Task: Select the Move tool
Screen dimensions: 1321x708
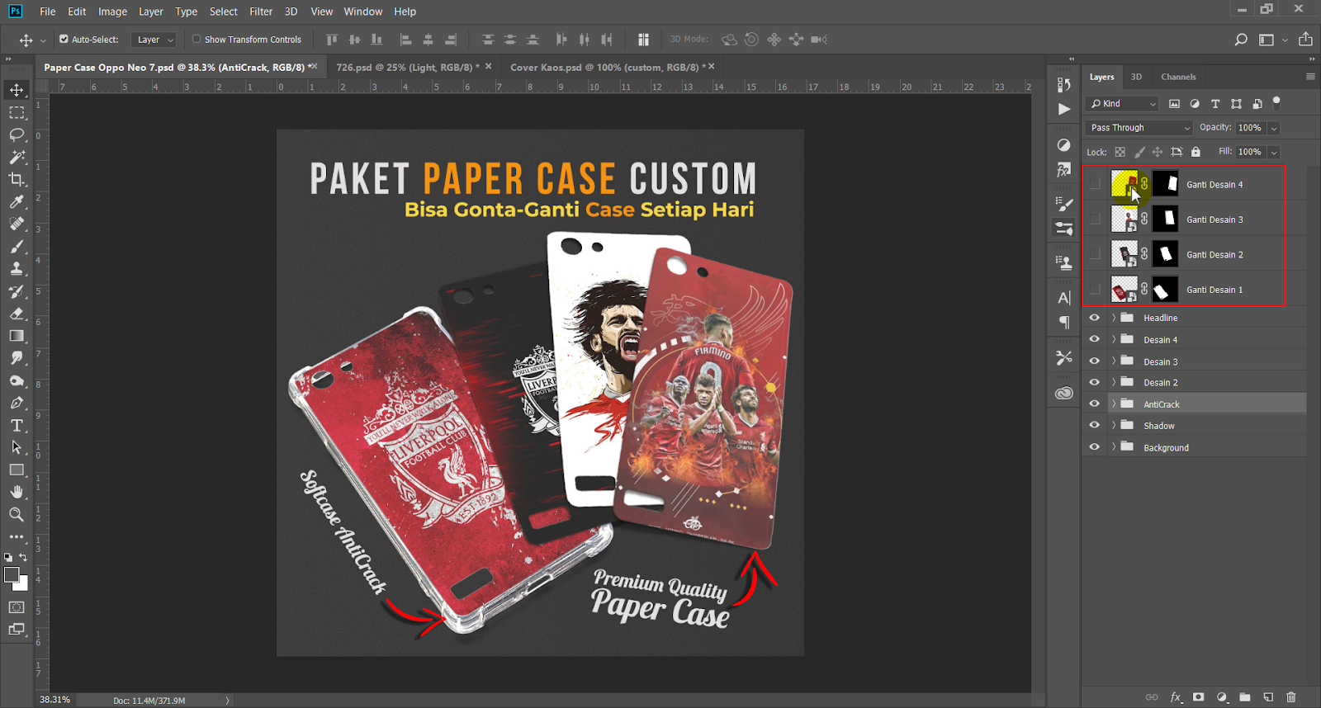Action: click(17, 89)
